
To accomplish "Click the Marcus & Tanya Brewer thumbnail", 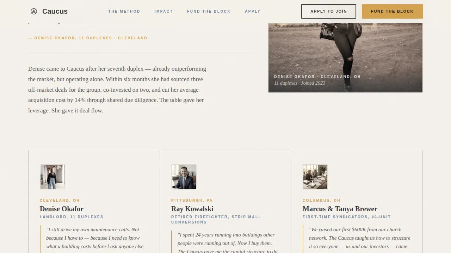I will point(315,176).
